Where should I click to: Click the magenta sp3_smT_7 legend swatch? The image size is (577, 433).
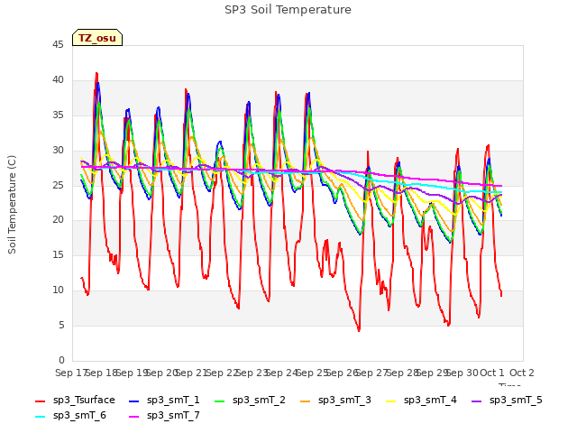click(x=134, y=417)
